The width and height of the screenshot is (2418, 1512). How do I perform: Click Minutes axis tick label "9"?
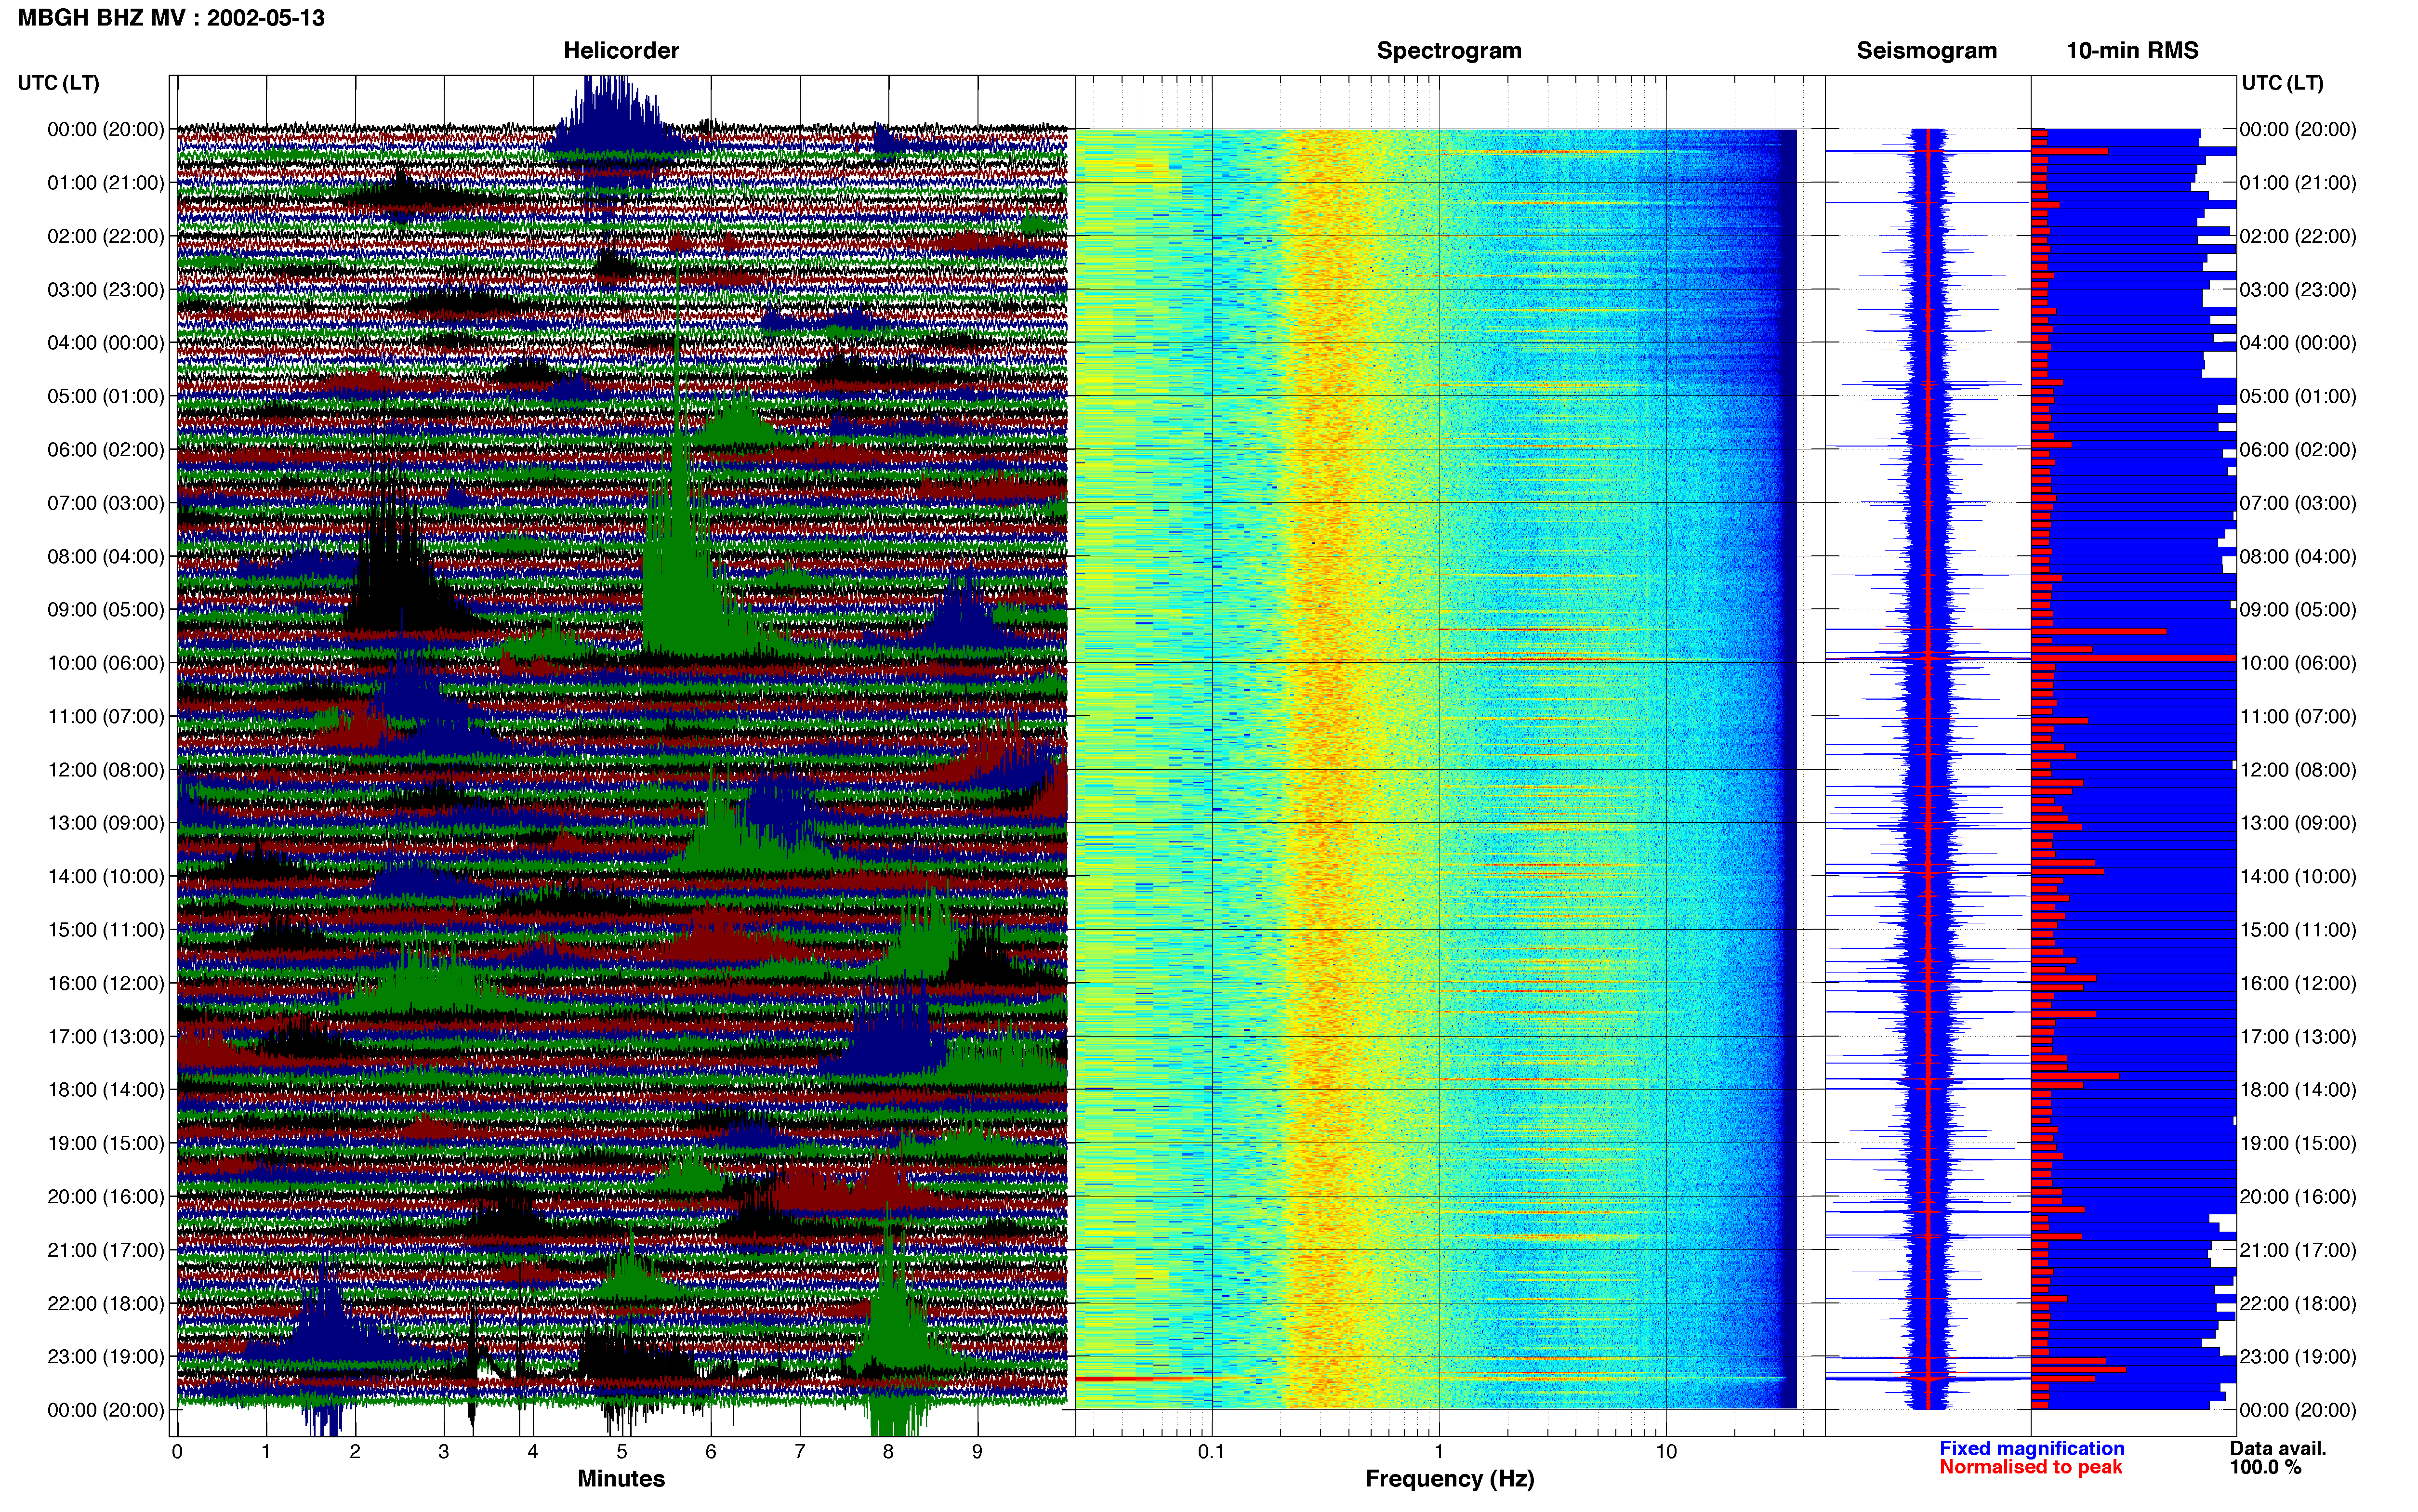pos(978,1452)
